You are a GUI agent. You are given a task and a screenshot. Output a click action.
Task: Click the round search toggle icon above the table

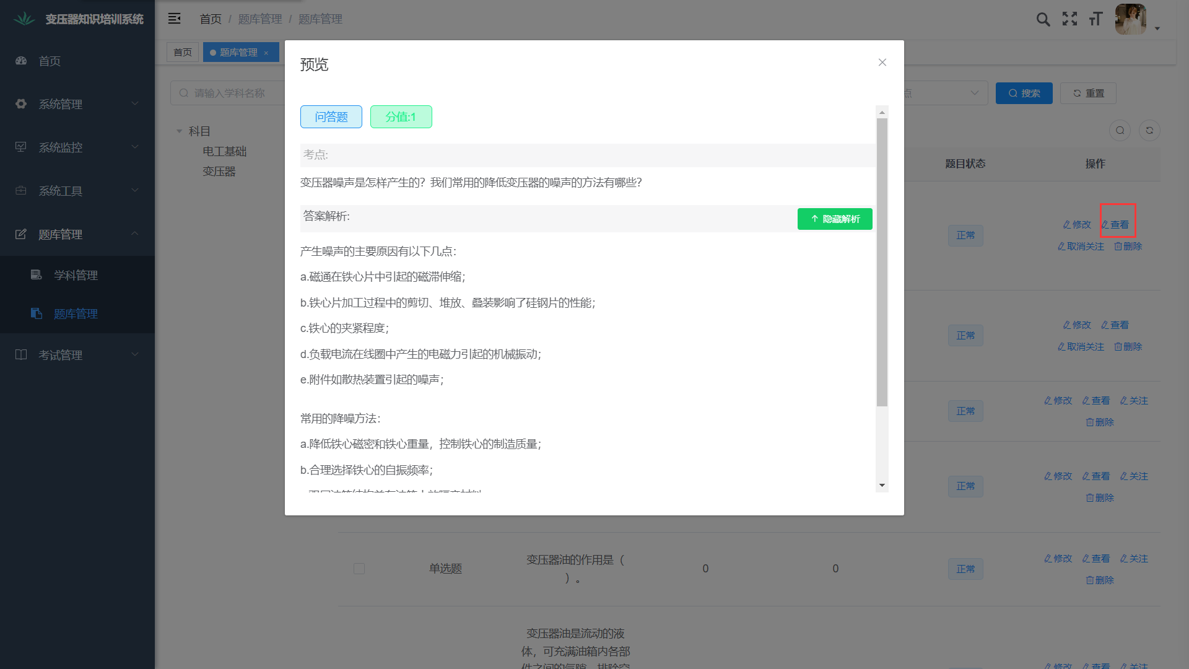(x=1120, y=130)
